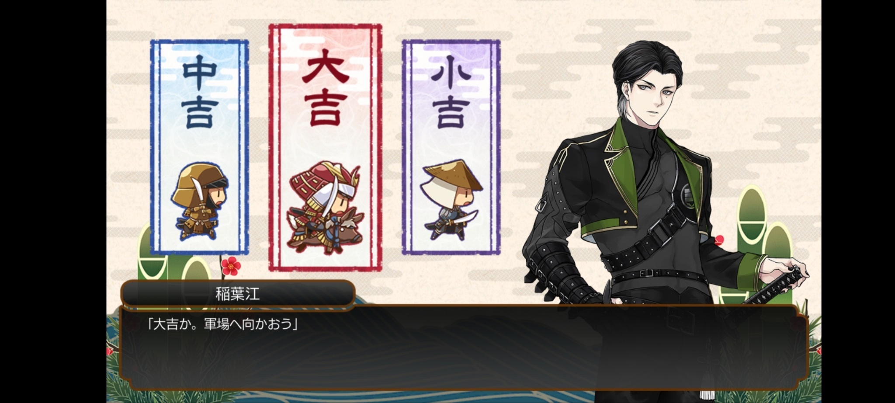895x403 pixels.
Task: Click the 大吉 kanji text
Action: (x=325, y=87)
